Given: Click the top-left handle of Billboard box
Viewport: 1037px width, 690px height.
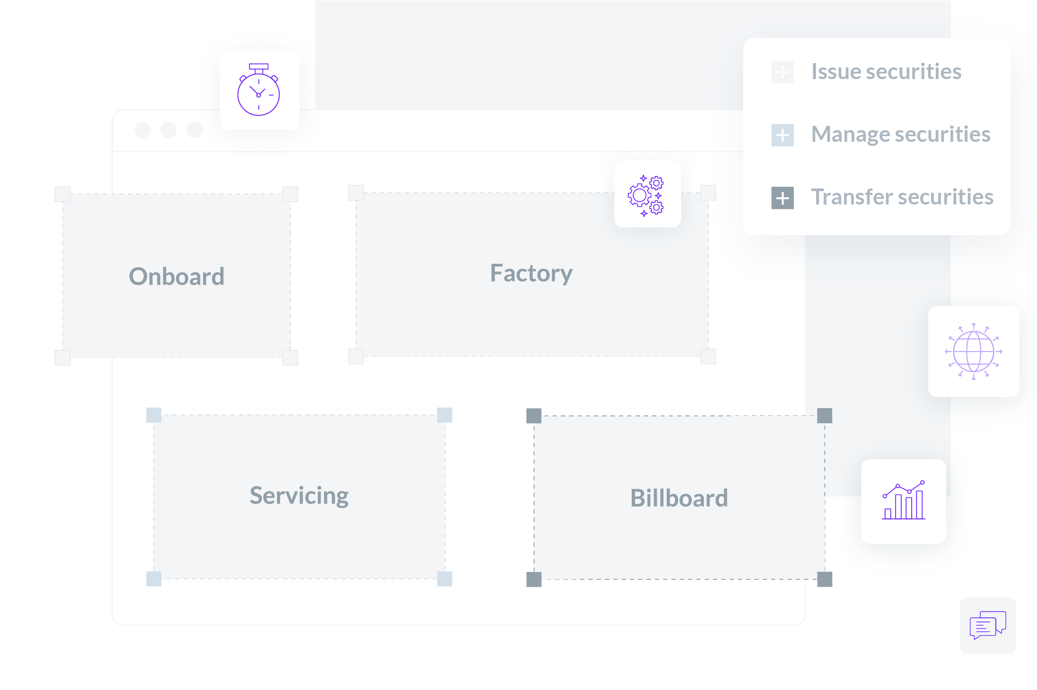Looking at the screenshot, I should pos(534,415).
